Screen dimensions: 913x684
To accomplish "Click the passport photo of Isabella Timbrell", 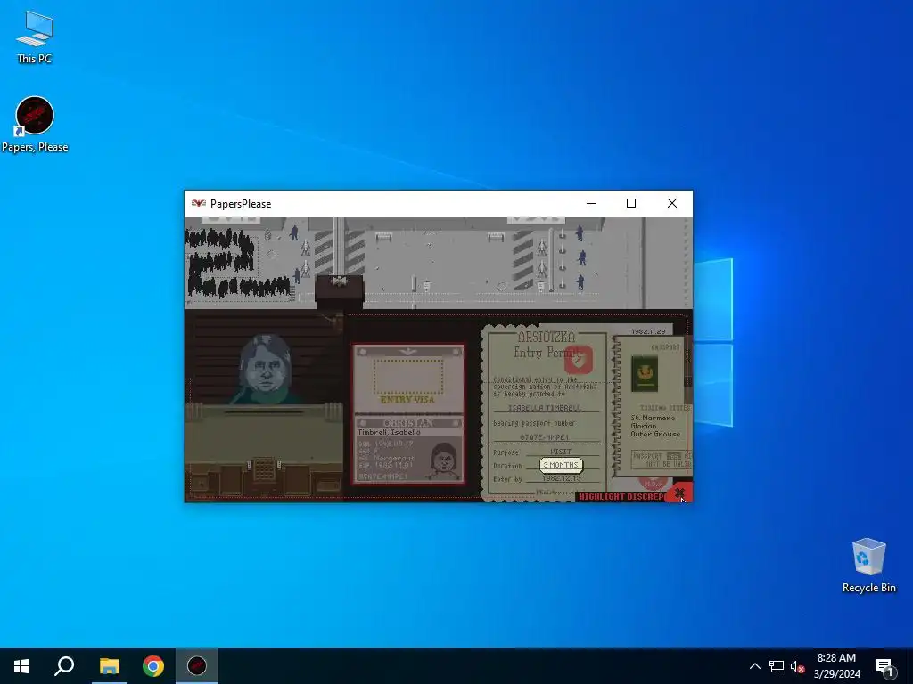I will click(444, 461).
